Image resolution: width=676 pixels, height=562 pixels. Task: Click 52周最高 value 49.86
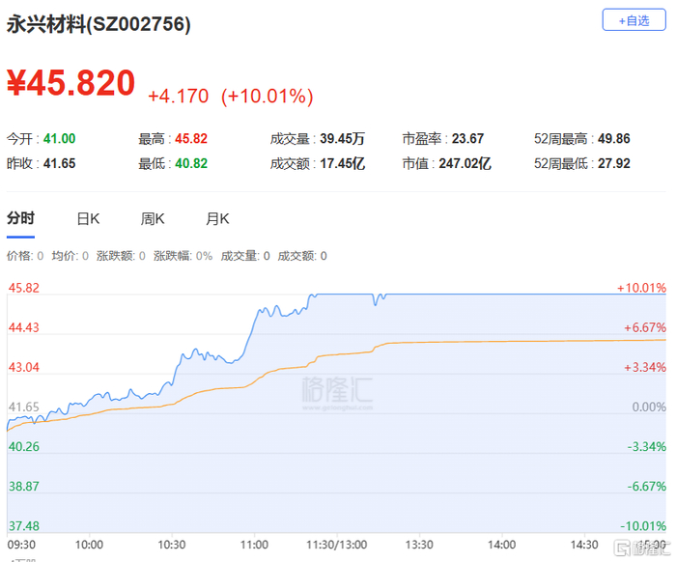tap(614, 139)
